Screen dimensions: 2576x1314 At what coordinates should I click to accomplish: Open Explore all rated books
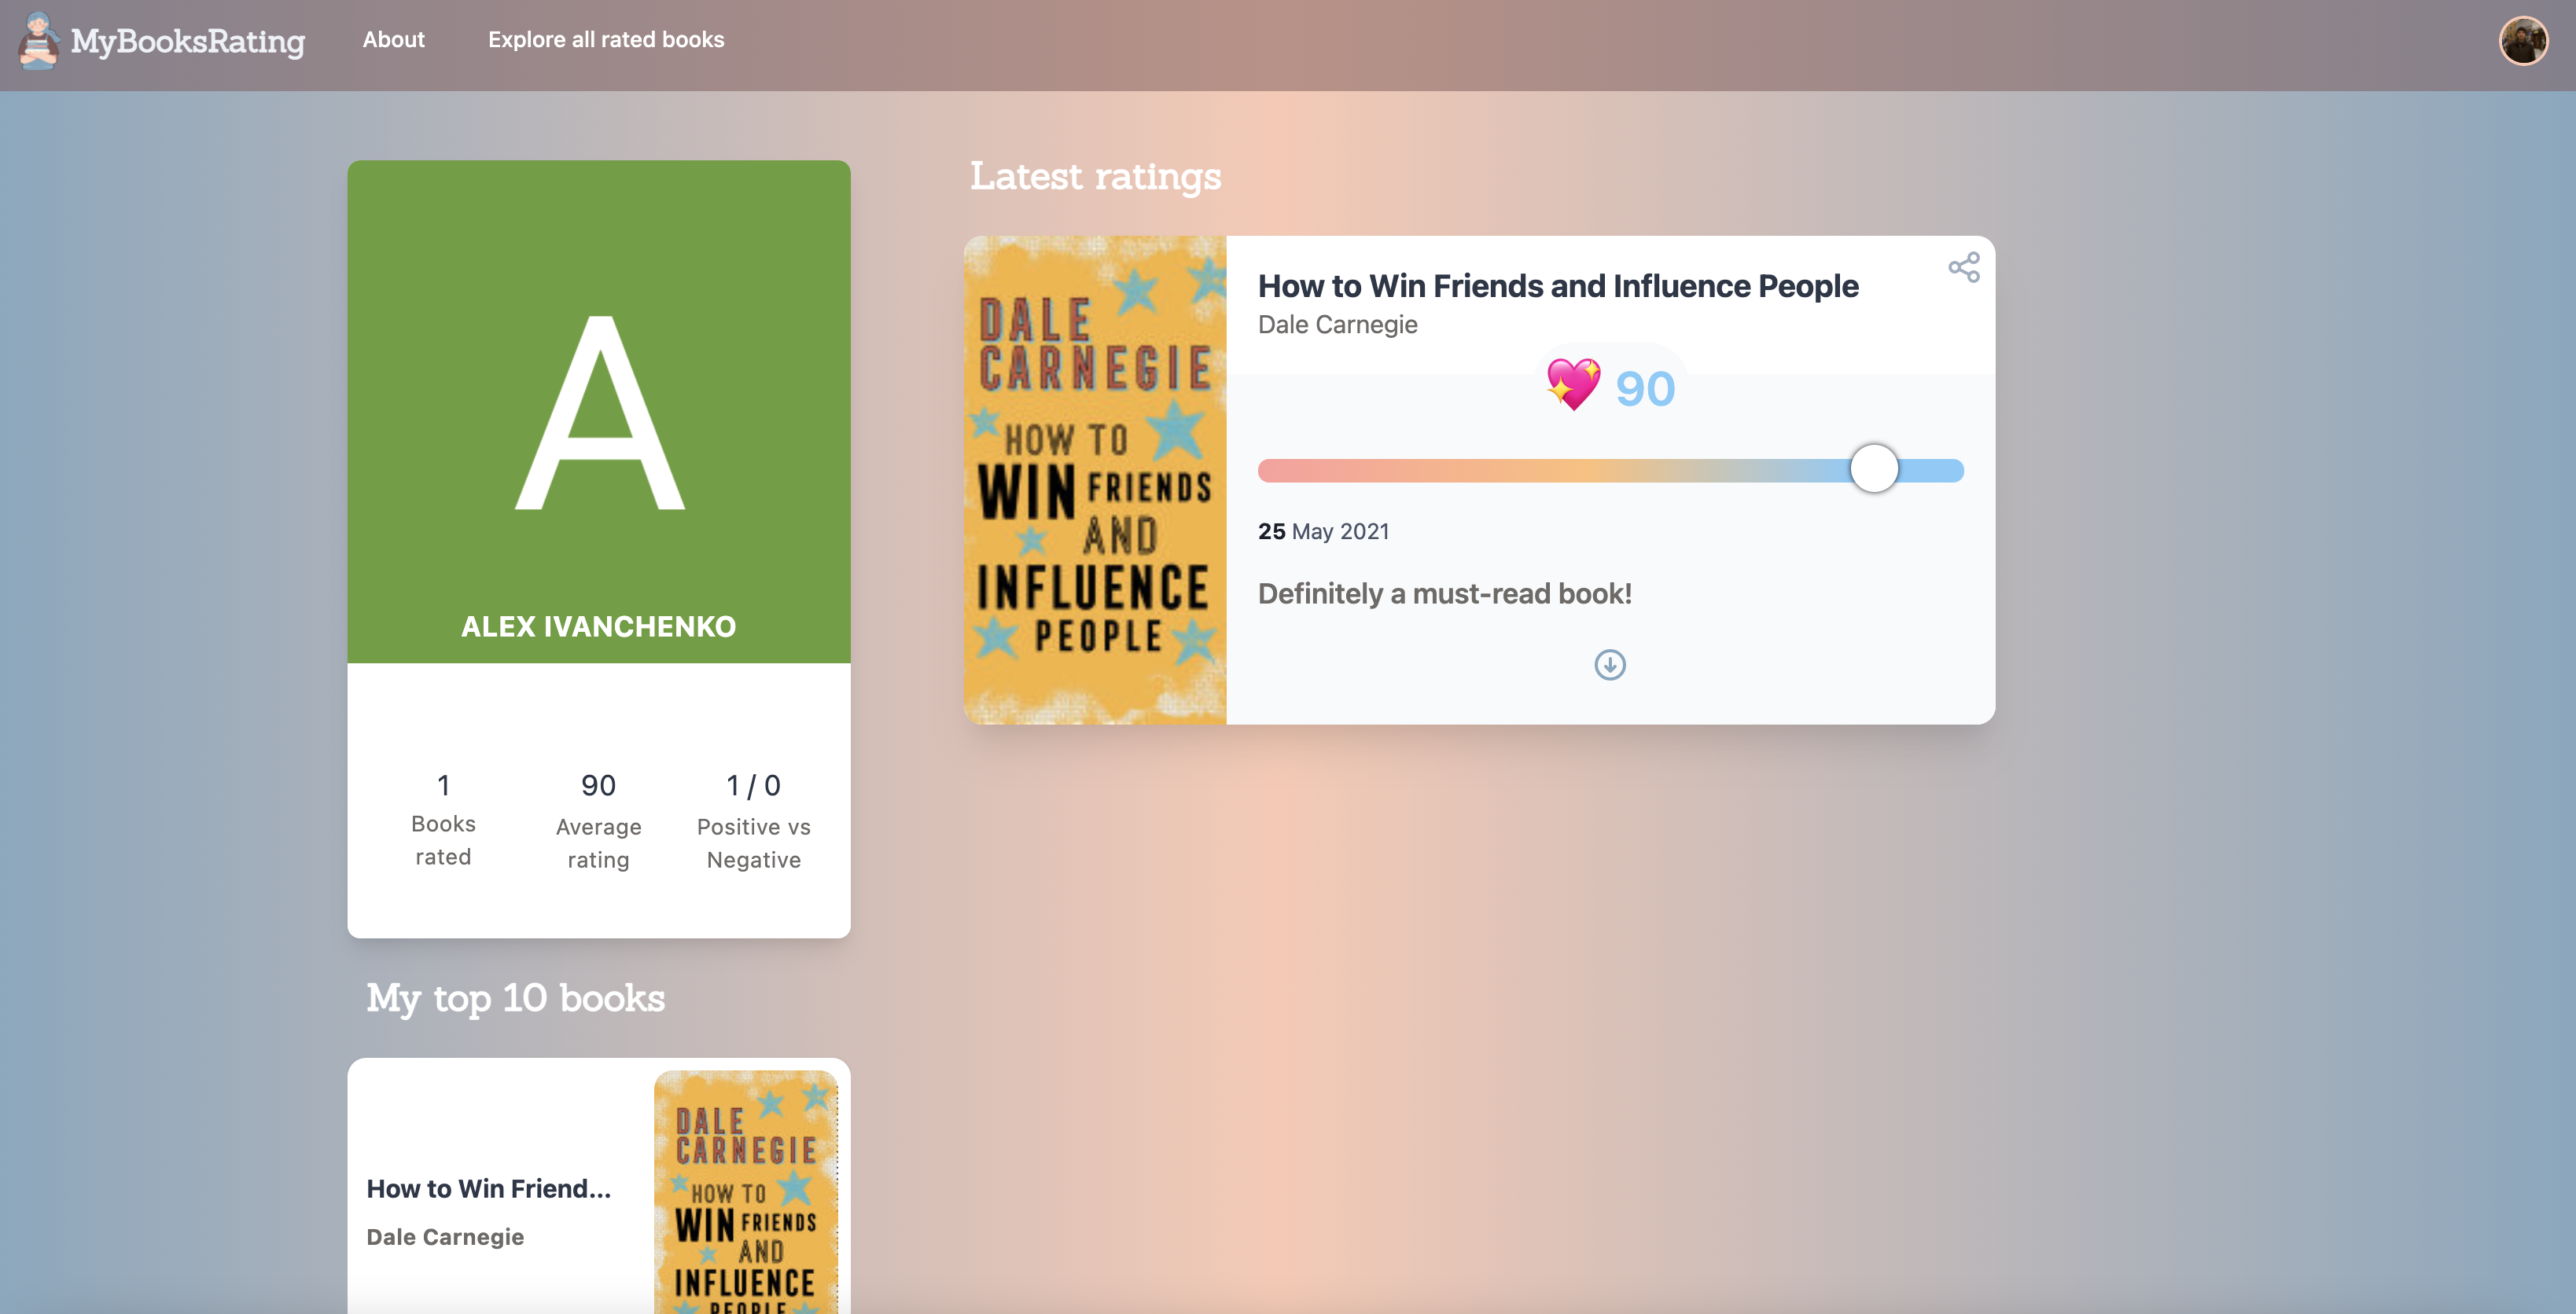coord(605,40)
